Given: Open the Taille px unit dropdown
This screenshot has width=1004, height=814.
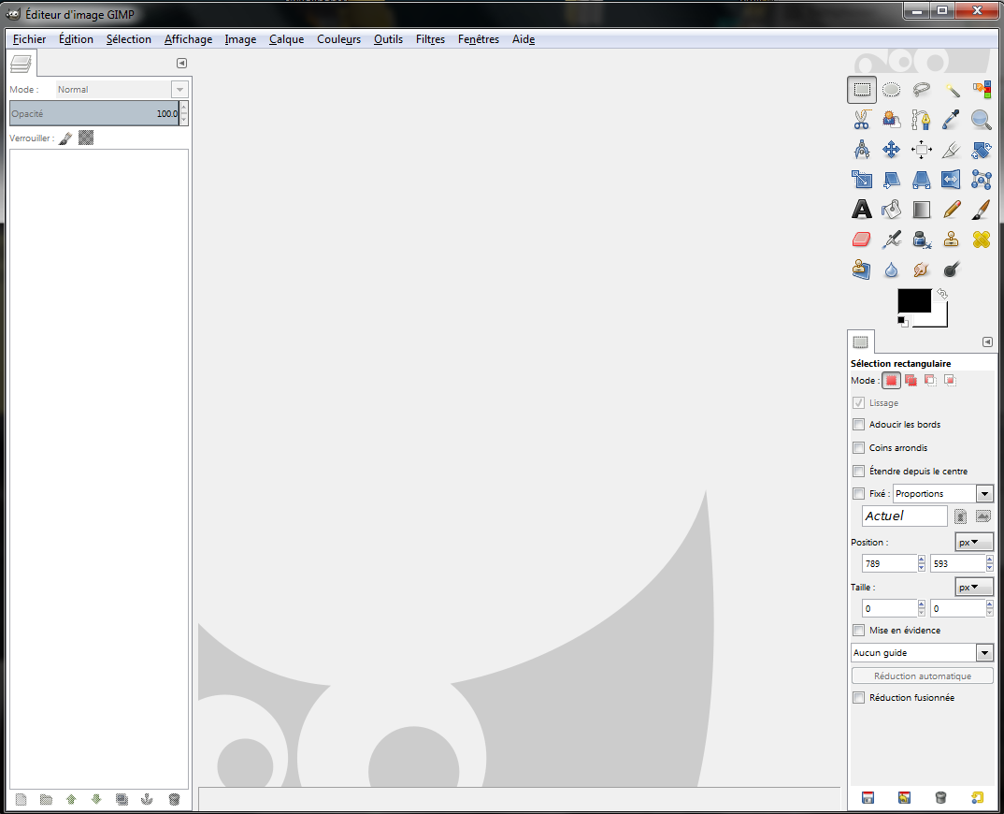Looking at the screenshot, I should tap(974, 587).
